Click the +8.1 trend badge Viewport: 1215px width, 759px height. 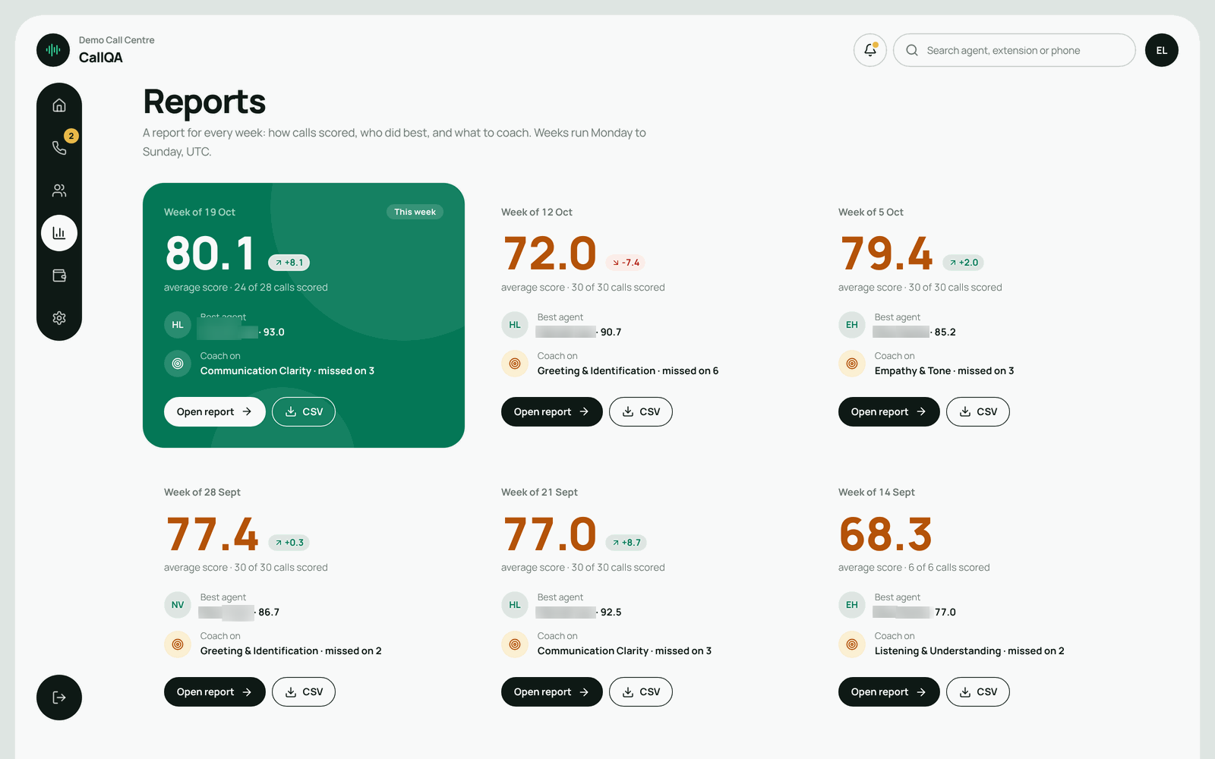point(289,263)
